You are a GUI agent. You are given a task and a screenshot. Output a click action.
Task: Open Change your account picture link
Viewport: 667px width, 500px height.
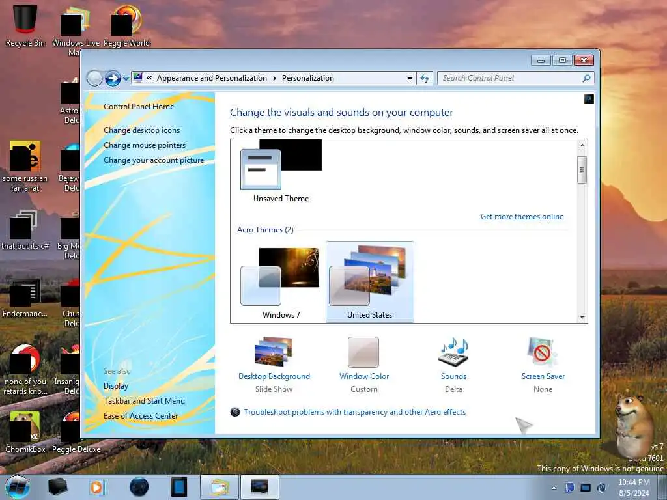(154, 160)
